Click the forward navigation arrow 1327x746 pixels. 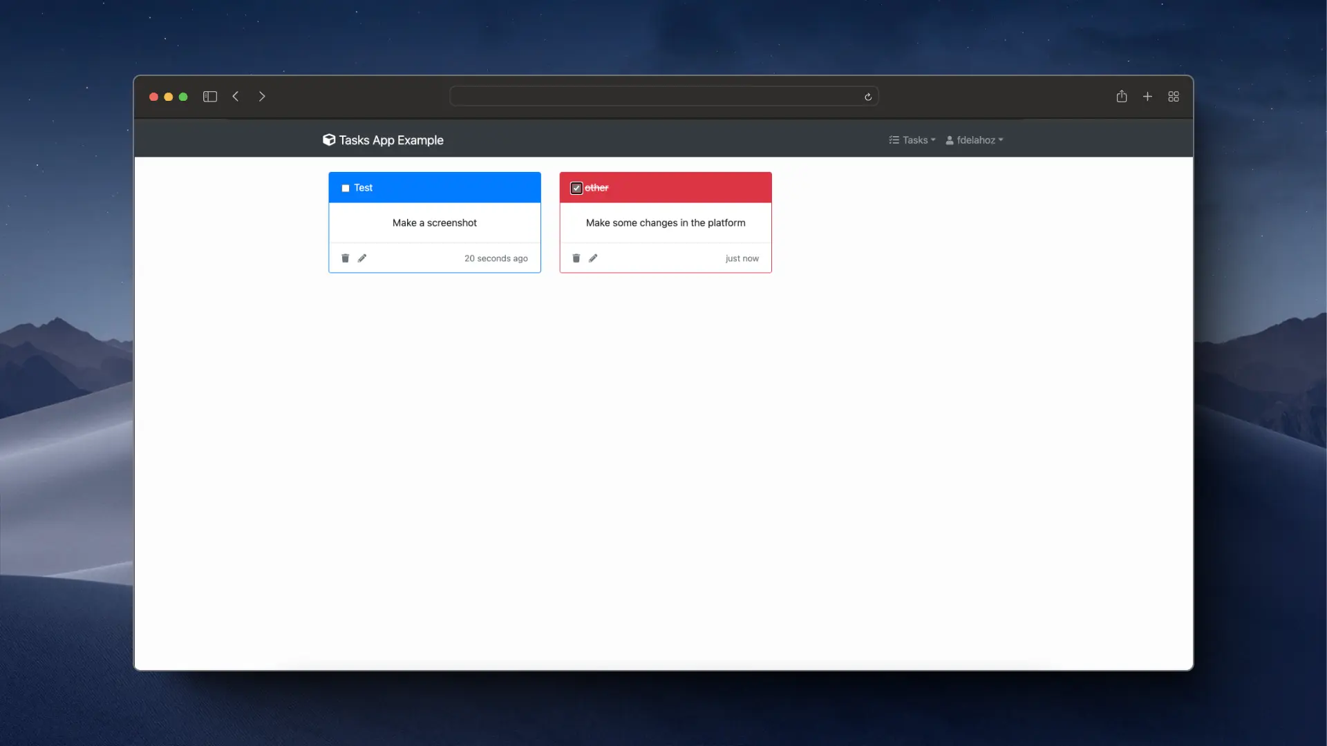point(261,97)
